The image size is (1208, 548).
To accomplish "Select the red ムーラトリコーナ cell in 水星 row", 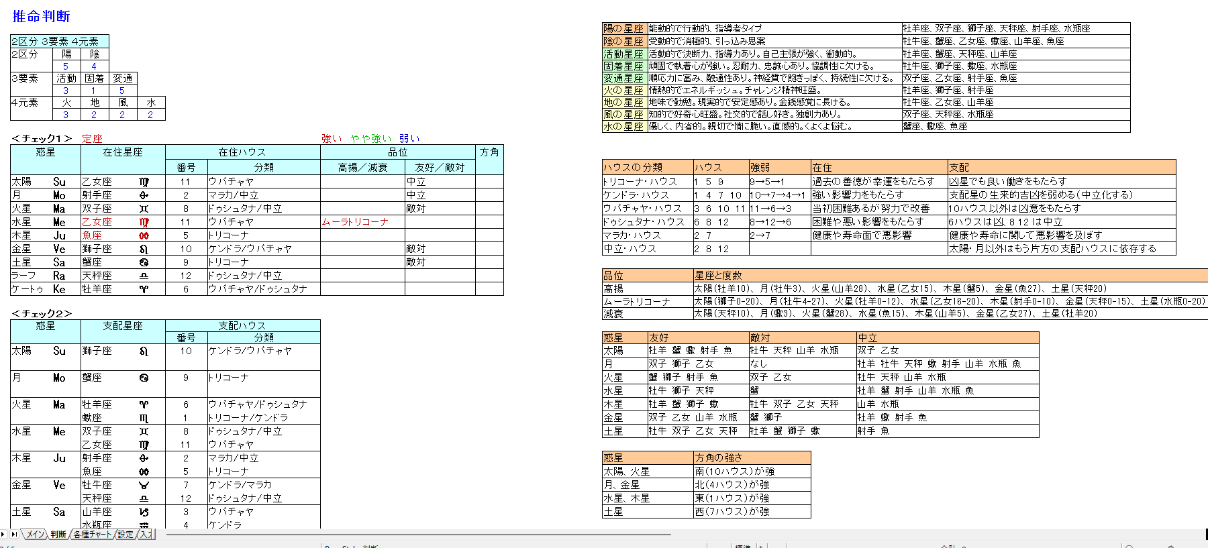I will pyautogui.click(x=362, y=222).
